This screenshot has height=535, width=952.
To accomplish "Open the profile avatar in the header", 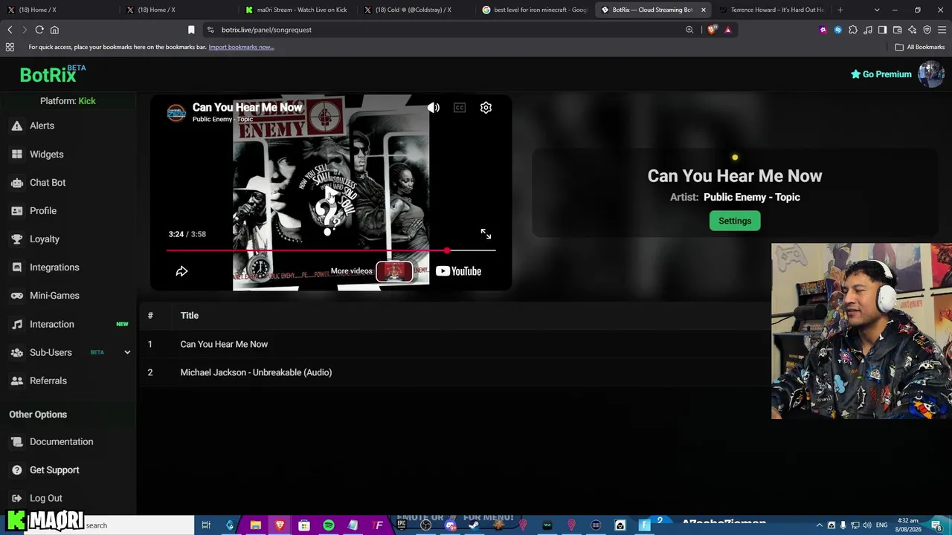I will click(931, 74).
